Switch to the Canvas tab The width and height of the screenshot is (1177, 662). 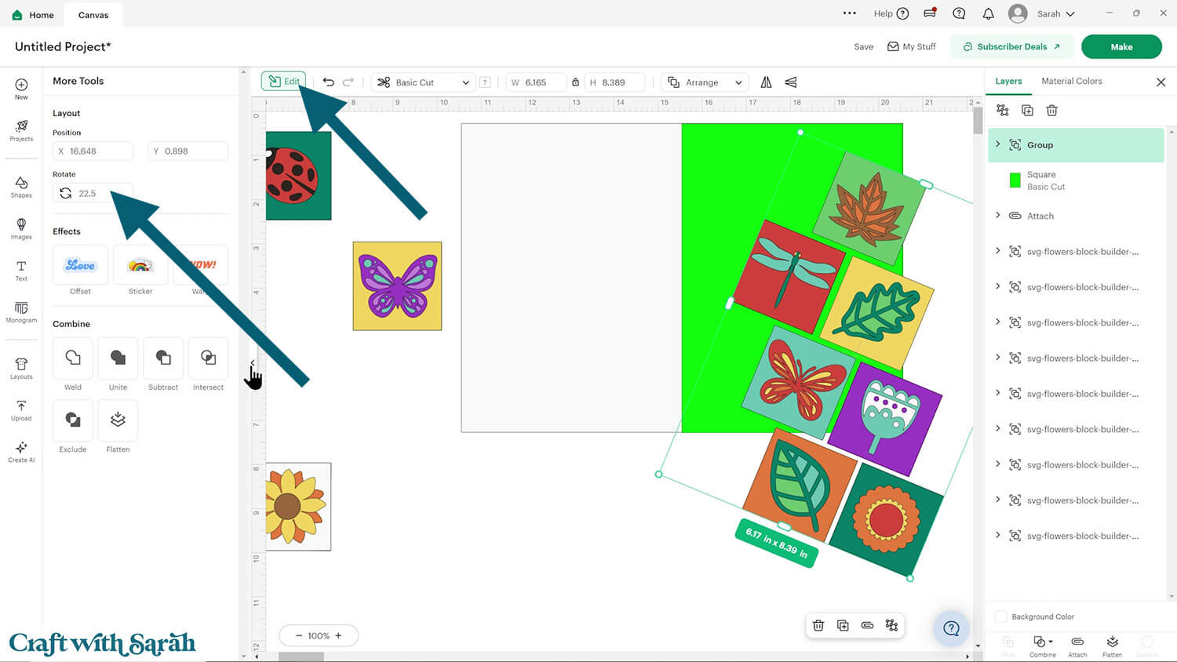(x=93, y=15)
